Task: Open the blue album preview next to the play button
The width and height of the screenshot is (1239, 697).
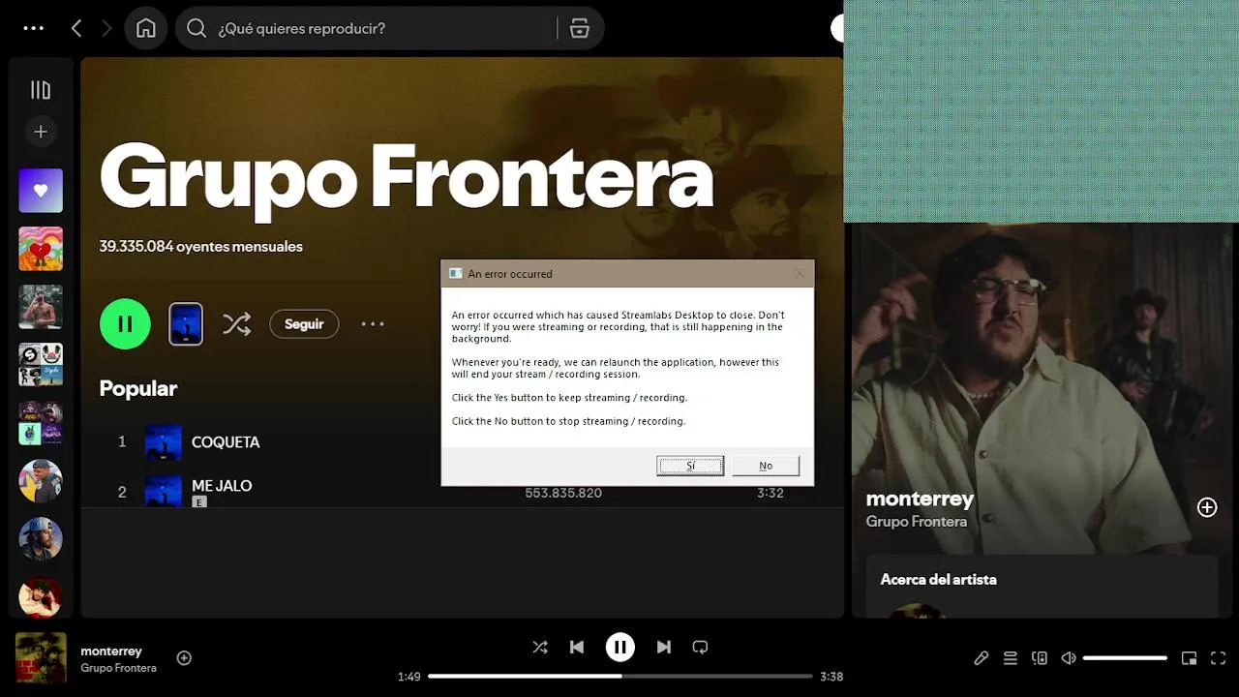Action: [186, 324]
